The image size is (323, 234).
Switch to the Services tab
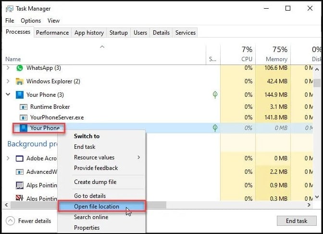186,33
